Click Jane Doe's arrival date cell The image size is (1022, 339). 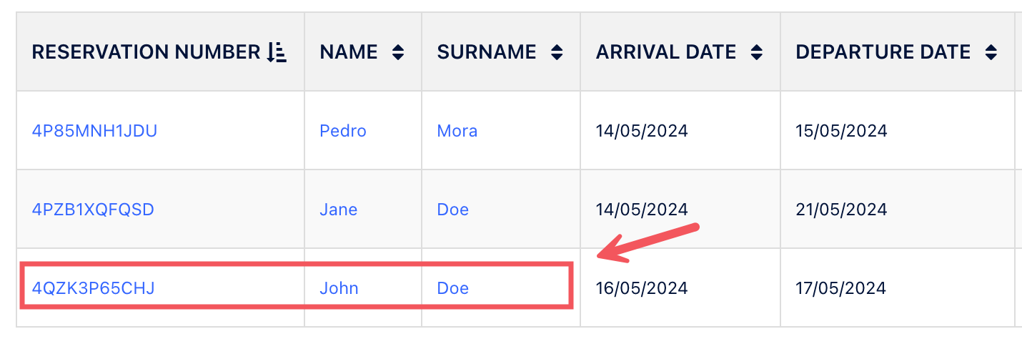(x=642, y=210)
